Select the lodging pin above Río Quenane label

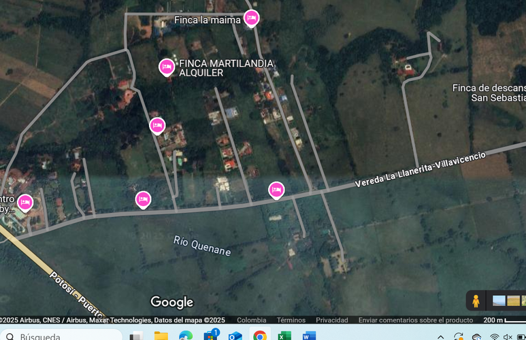(144, 199)
